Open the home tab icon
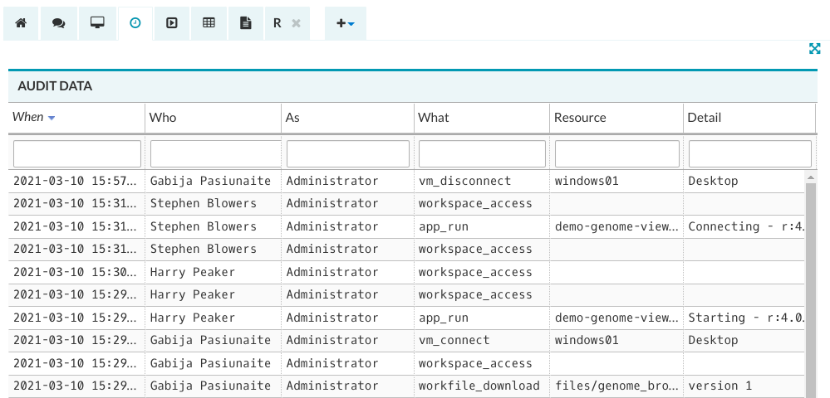The width and height of the screenshot is (830, 398). pos(21,23)
